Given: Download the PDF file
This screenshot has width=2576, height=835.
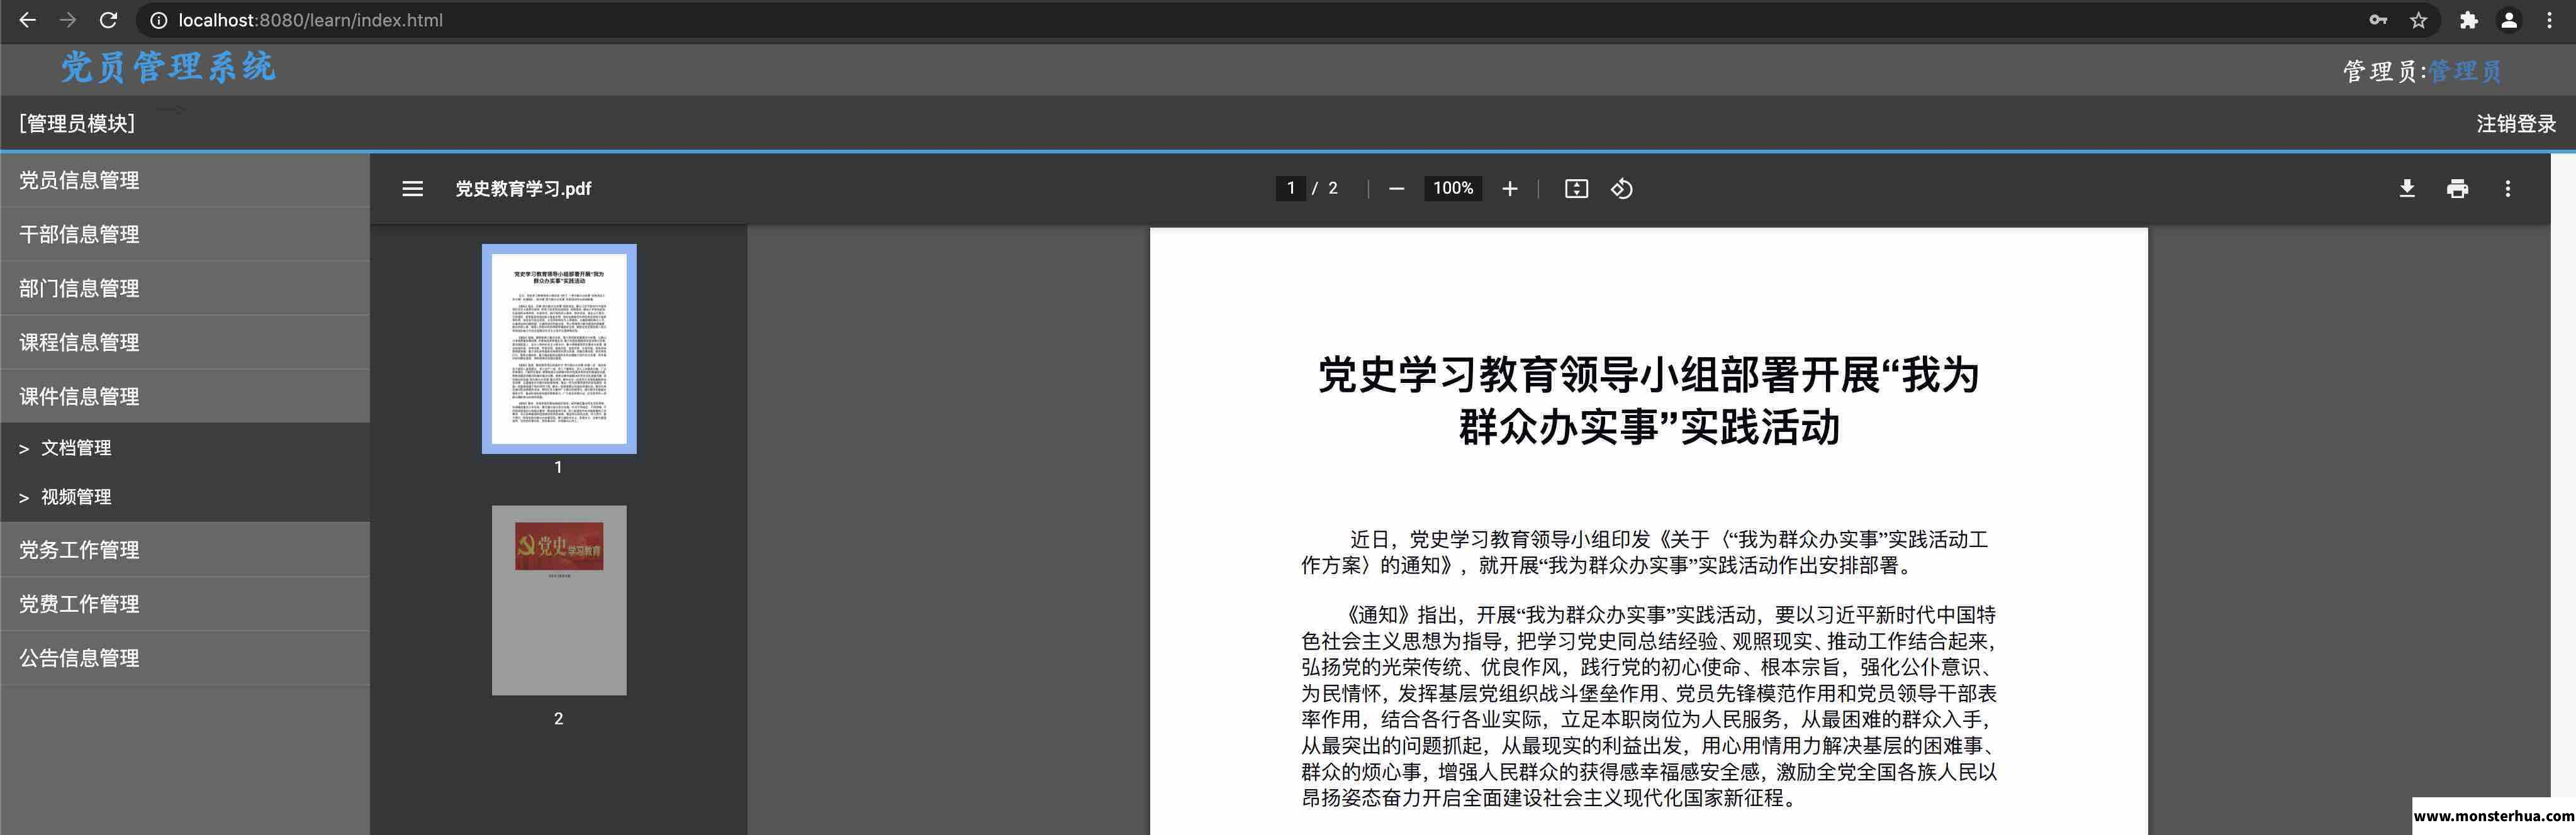Looking at the screenshot, I should click(2407, 189).
